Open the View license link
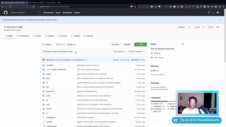The image size is (226, 127). point(159,58)
